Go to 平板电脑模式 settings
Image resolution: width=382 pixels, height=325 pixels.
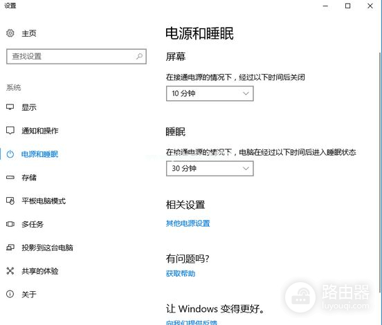point(44,201)
